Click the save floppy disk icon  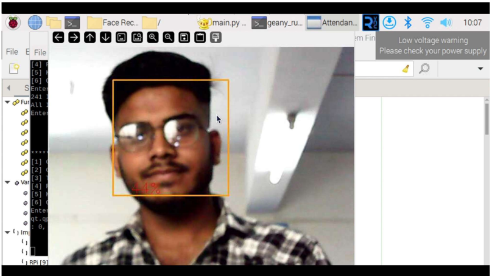click(x=184, y=38)
